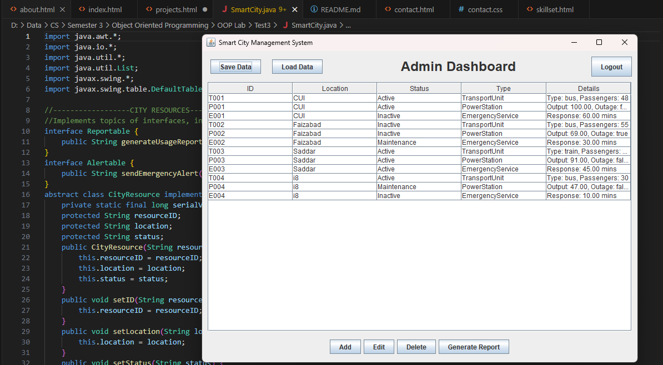Click the Status column header
The width and height of the screenshot is (663, 365).
click(419, 88)
